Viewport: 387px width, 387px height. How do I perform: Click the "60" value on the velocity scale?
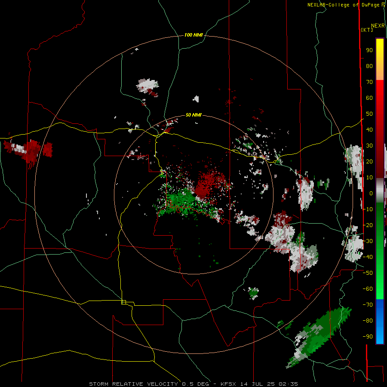369,98
